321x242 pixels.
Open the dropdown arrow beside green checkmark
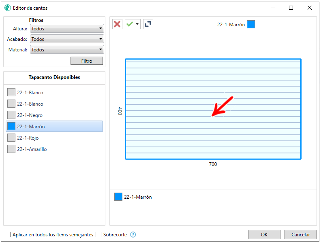137,24
